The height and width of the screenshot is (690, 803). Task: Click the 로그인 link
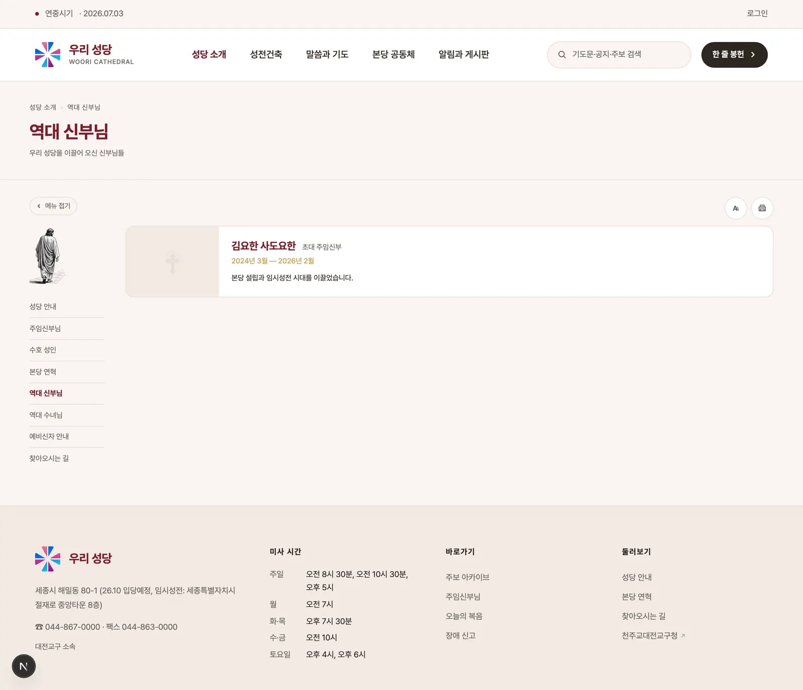click(757, 14)
